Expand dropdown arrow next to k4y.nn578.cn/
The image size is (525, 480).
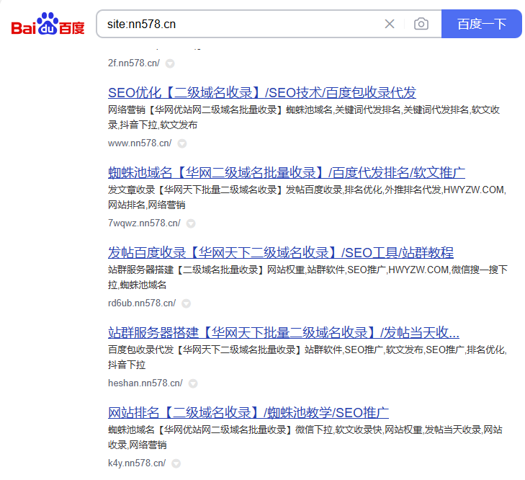176,463
